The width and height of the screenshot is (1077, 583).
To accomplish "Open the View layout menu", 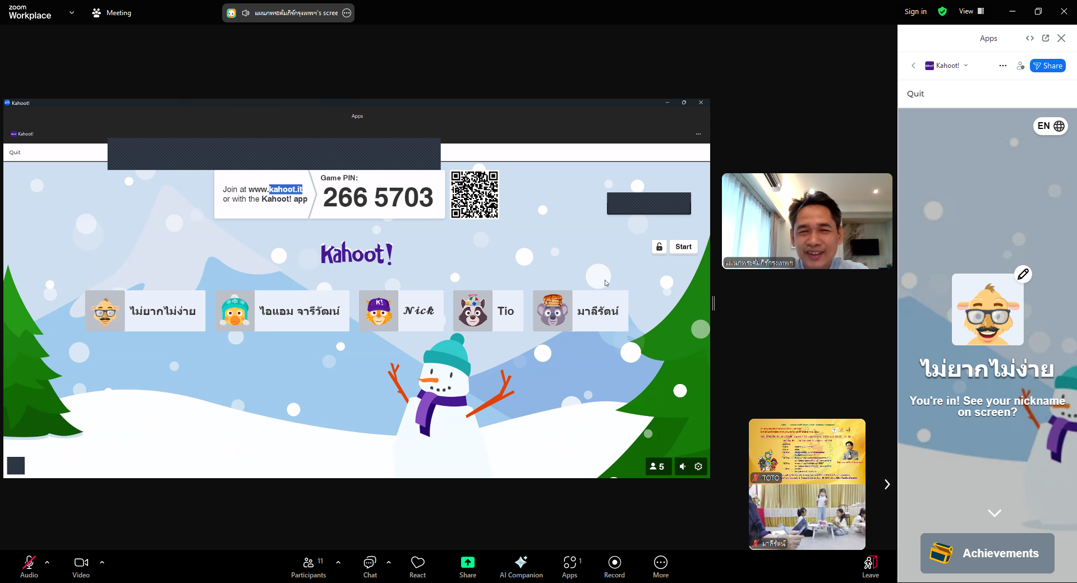I will pyautogui.click(x=972, y=11).
